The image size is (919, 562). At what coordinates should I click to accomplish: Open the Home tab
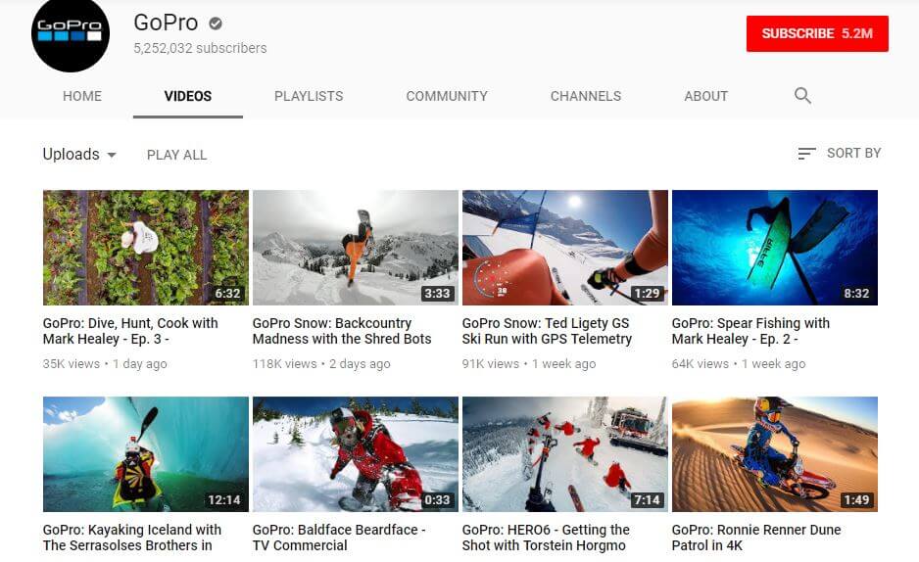[82, 96]
